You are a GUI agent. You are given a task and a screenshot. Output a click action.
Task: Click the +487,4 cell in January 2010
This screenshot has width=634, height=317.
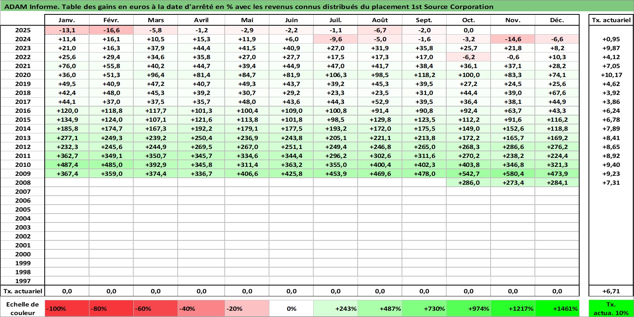[x=67, y=165]
